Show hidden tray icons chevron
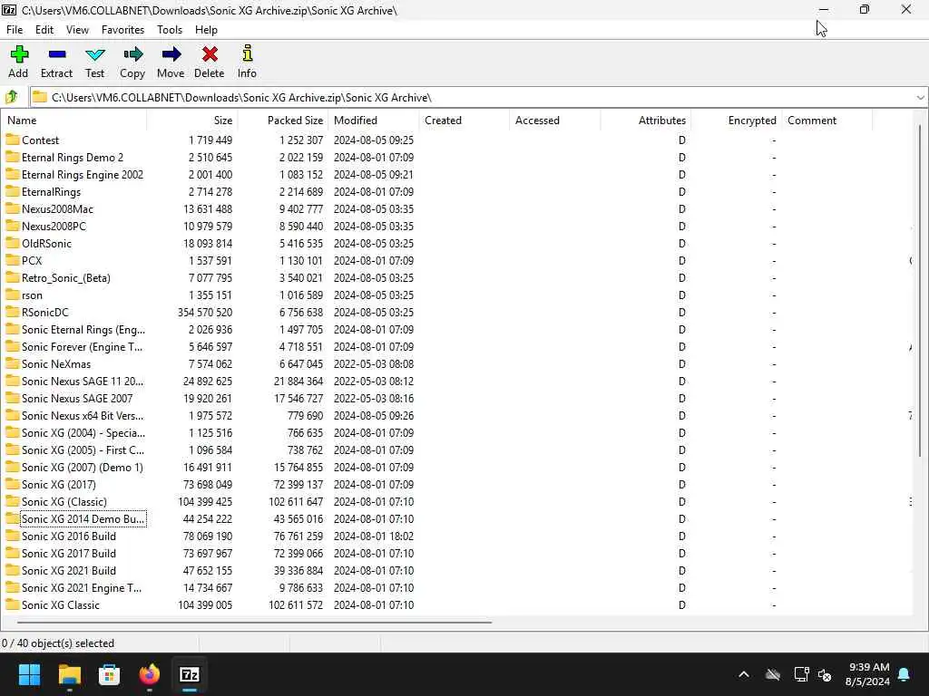 coord(744,674)
